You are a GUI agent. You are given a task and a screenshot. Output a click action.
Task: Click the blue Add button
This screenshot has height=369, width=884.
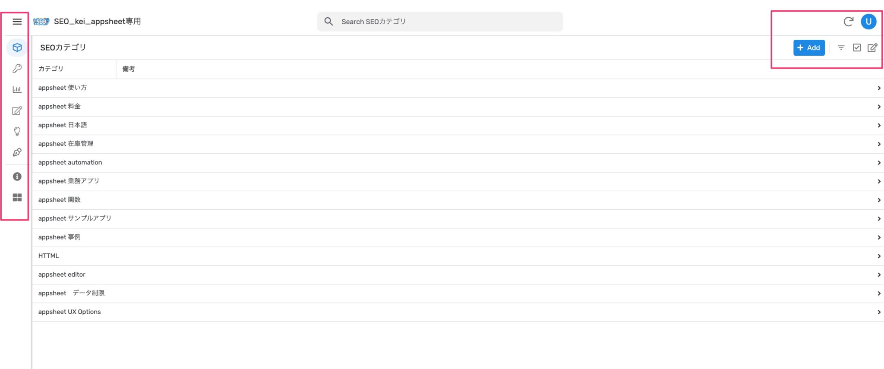click(809, 48)
